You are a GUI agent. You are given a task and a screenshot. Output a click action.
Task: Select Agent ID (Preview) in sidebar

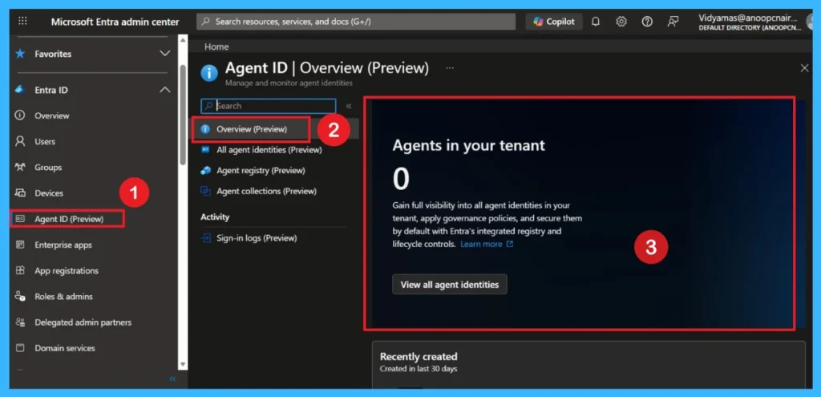point(69,219)
